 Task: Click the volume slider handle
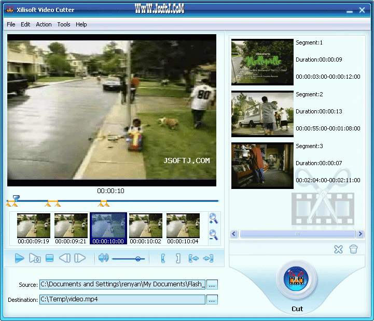138,259
